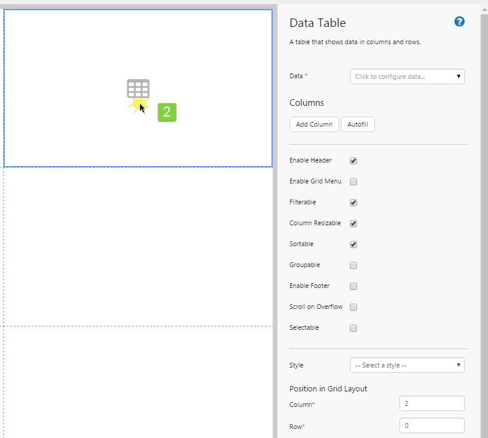The height and width of the screenshot is (438, 488).
Task: Expand the Style select dropdown
Action: coord(407,365)
